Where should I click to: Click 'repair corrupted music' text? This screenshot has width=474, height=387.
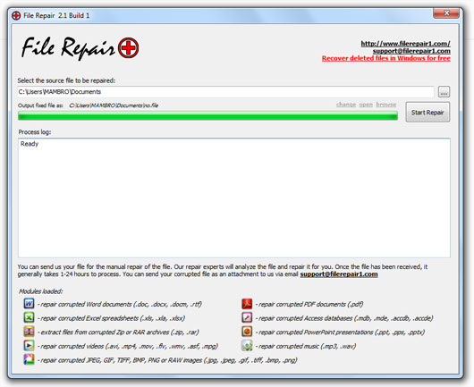point(307,346)
